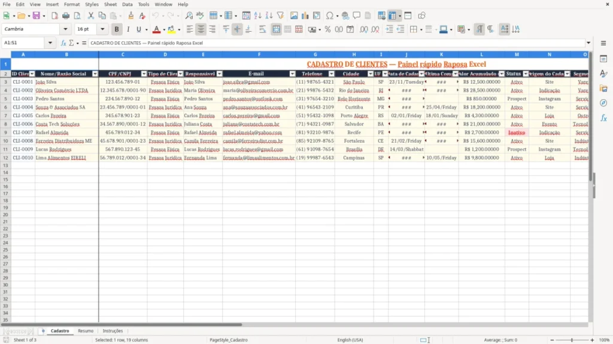Image resolution: width=613 pixels, height=344 pixels.
Task: Open the sidebar Gallery icon
Action: (603, 88)
